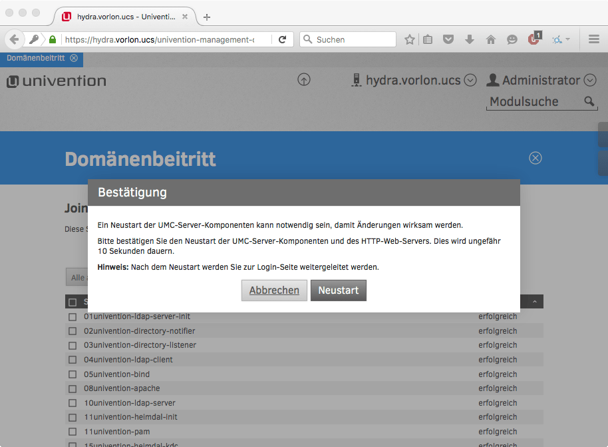Open the Pocket icon in Firefox toolbar
The width and height of the screenshot is (608, 447).
click(448, 40)
